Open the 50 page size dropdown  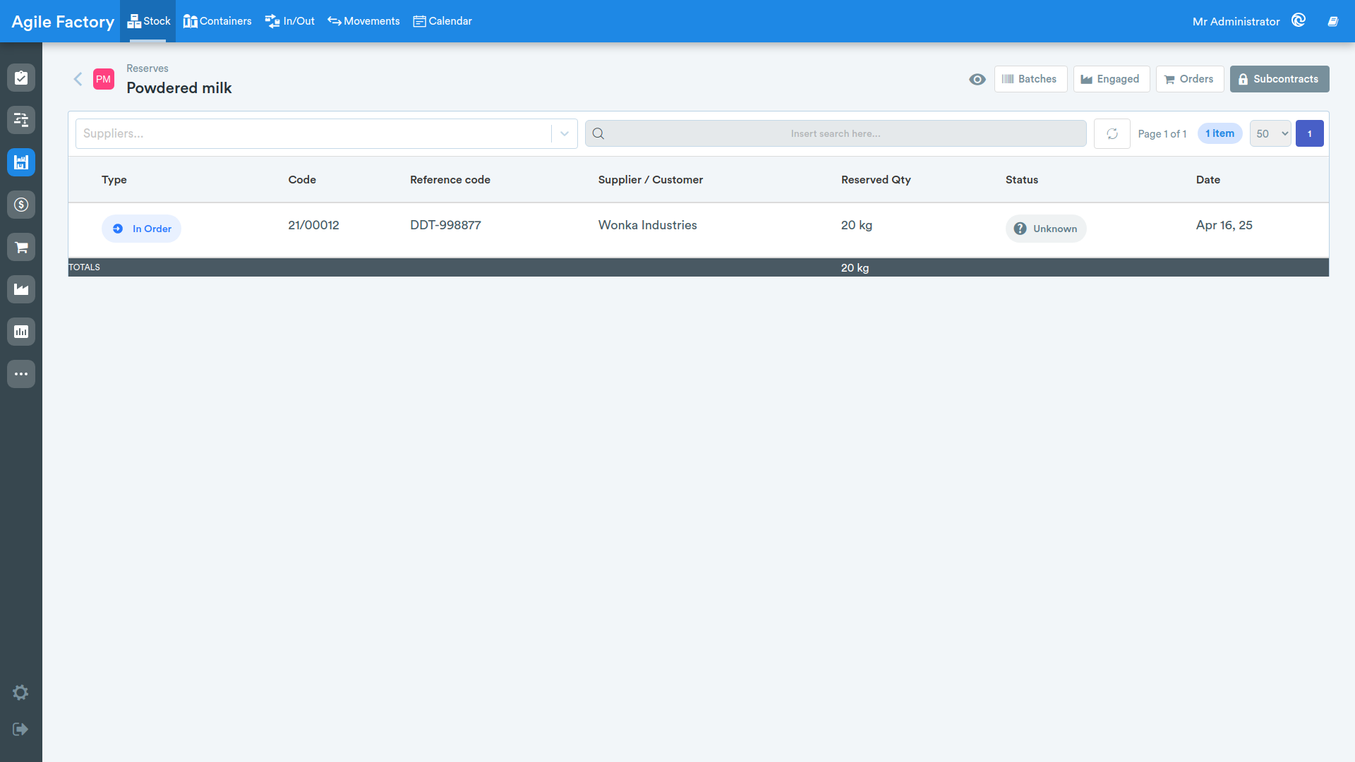pyautogui.click(x=1270, y=133)
